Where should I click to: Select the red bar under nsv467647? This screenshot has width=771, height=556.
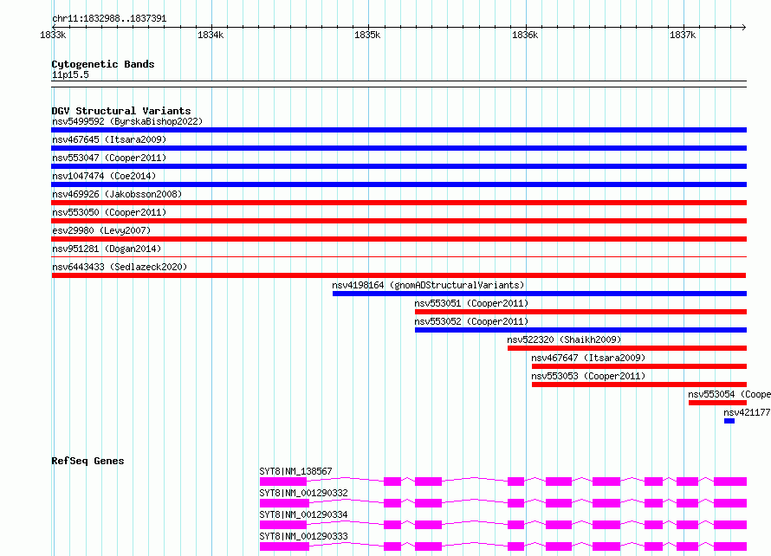coord(639,366)
